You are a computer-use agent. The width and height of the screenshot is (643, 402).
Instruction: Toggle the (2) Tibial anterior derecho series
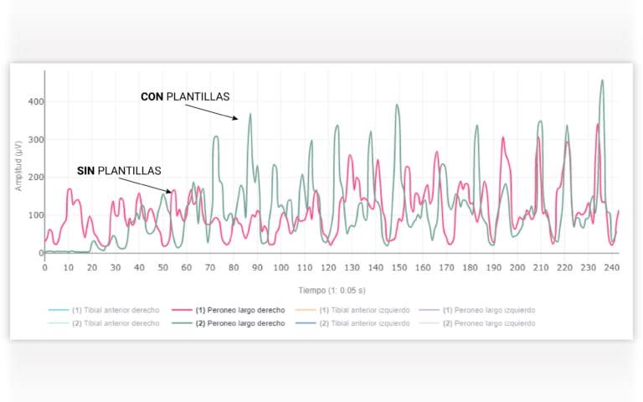pos(104,323)
